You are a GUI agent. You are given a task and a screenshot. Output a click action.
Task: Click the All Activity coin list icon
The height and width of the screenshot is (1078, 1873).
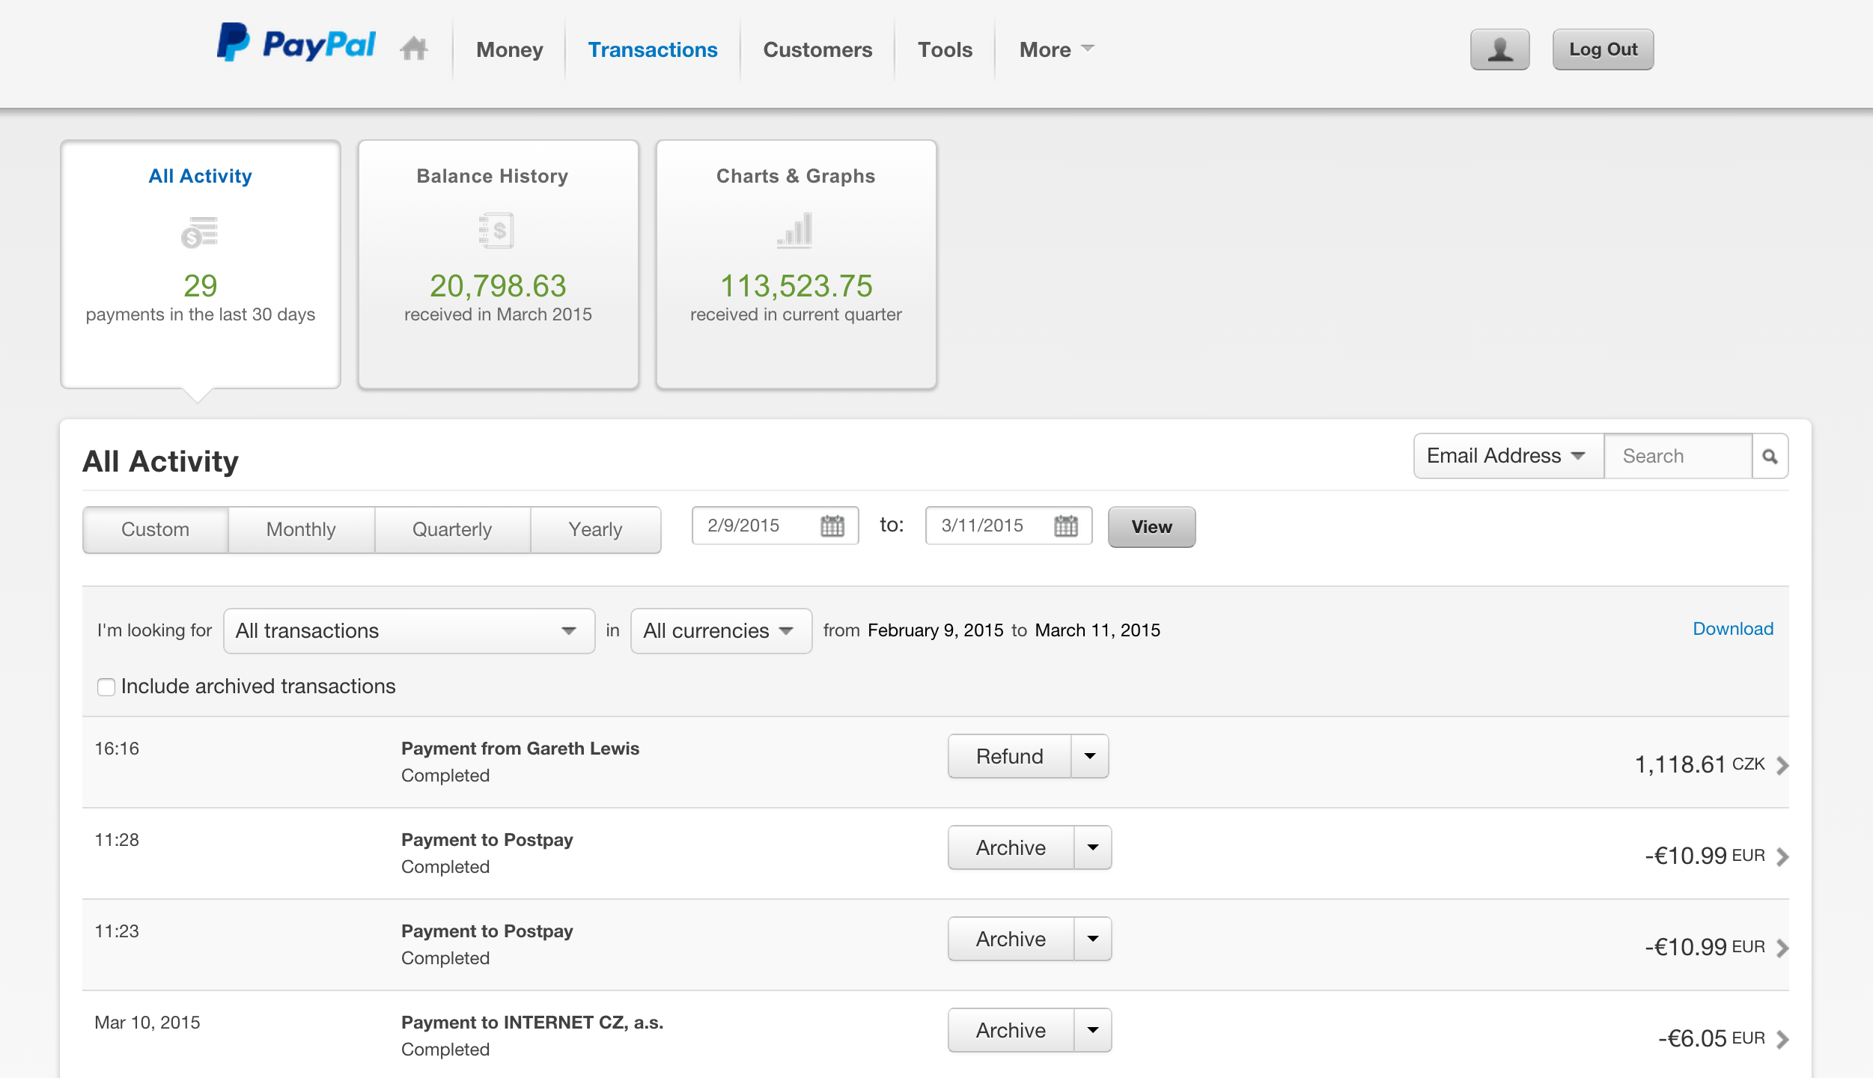click(200, 231)
